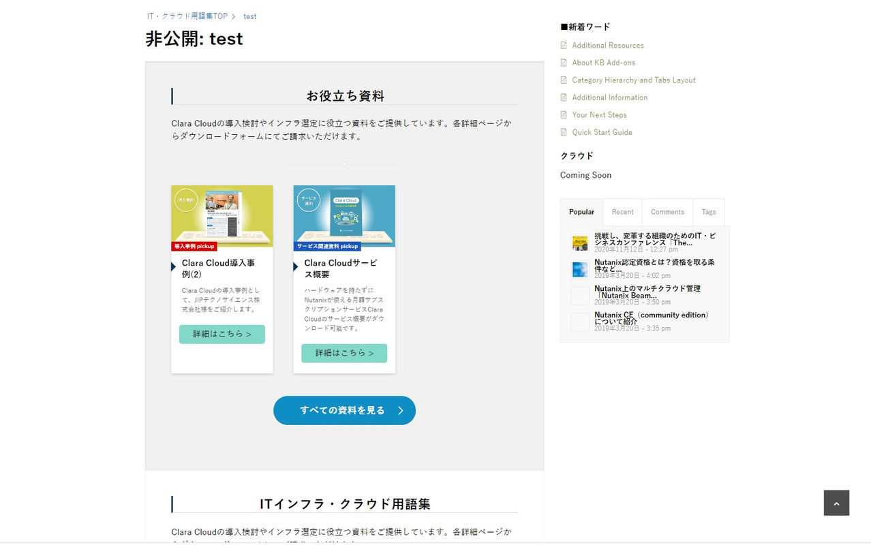The image size is (871, 545).
Task: Click the 非公開: test page title
Action: [194, 39]
